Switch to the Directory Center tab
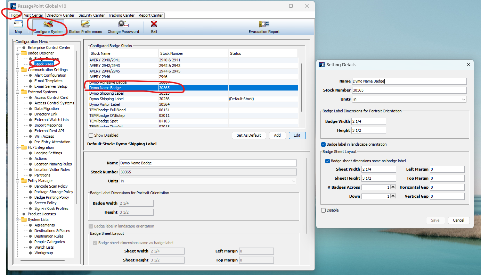The image size is (481, 275). pos(60,15)
